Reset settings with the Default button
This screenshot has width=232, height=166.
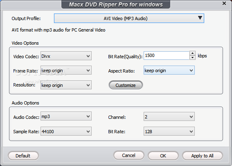23,156
